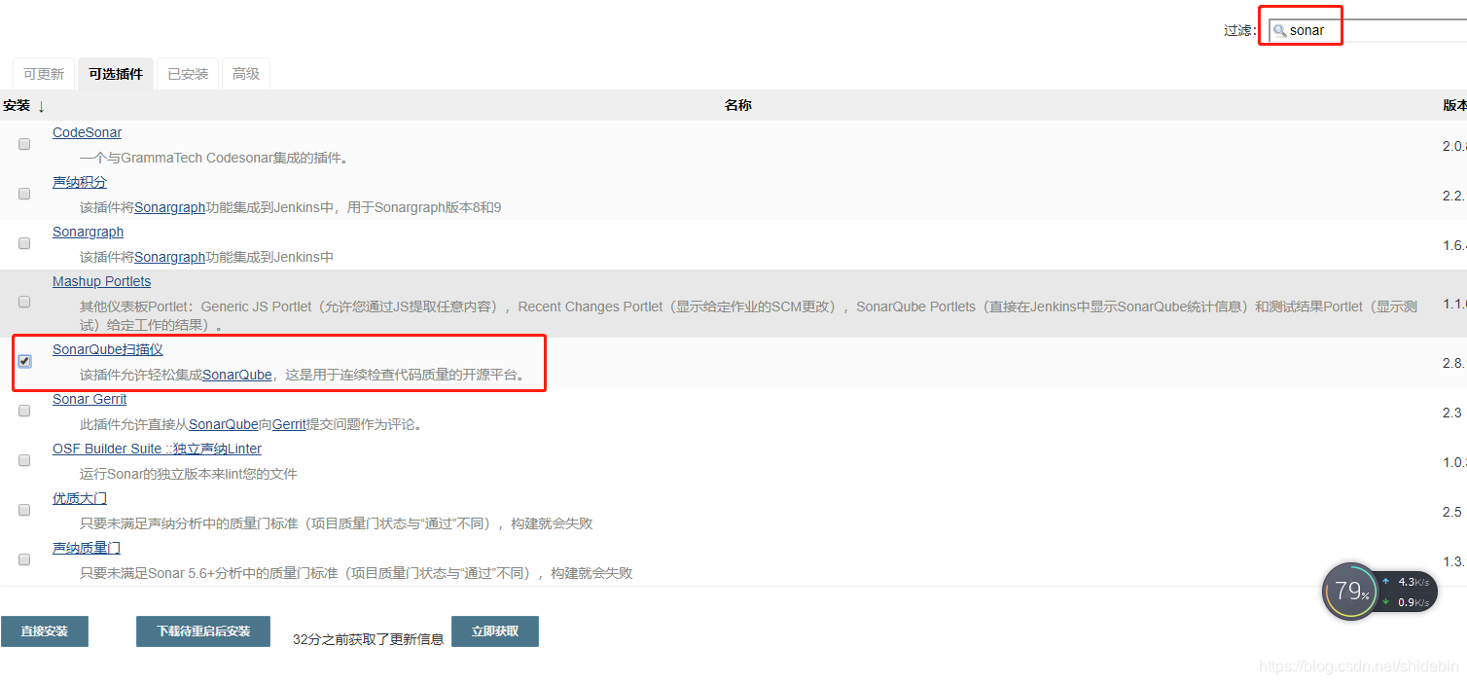This screenshot has height=684, width=1467.
Task: Click the 下载待重启后安装 button
Action: (x=203, y=631)
